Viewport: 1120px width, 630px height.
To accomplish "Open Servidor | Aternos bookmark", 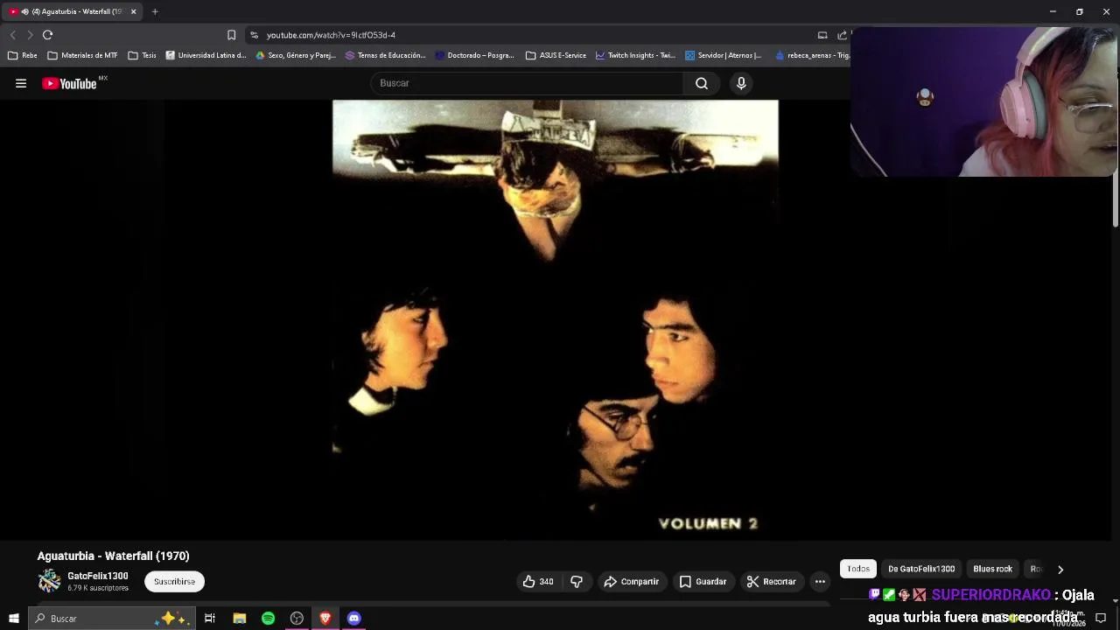I will [x=724, y=55].
